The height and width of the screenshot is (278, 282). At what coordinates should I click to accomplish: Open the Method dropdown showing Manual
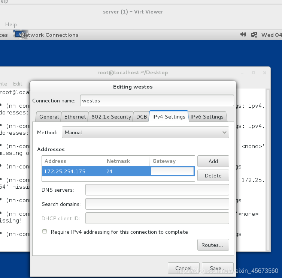click(145, 132)
